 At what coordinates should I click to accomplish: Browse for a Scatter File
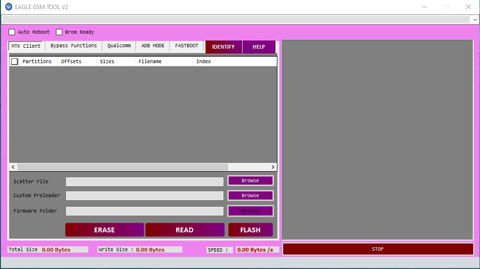[x=250, y=181]
